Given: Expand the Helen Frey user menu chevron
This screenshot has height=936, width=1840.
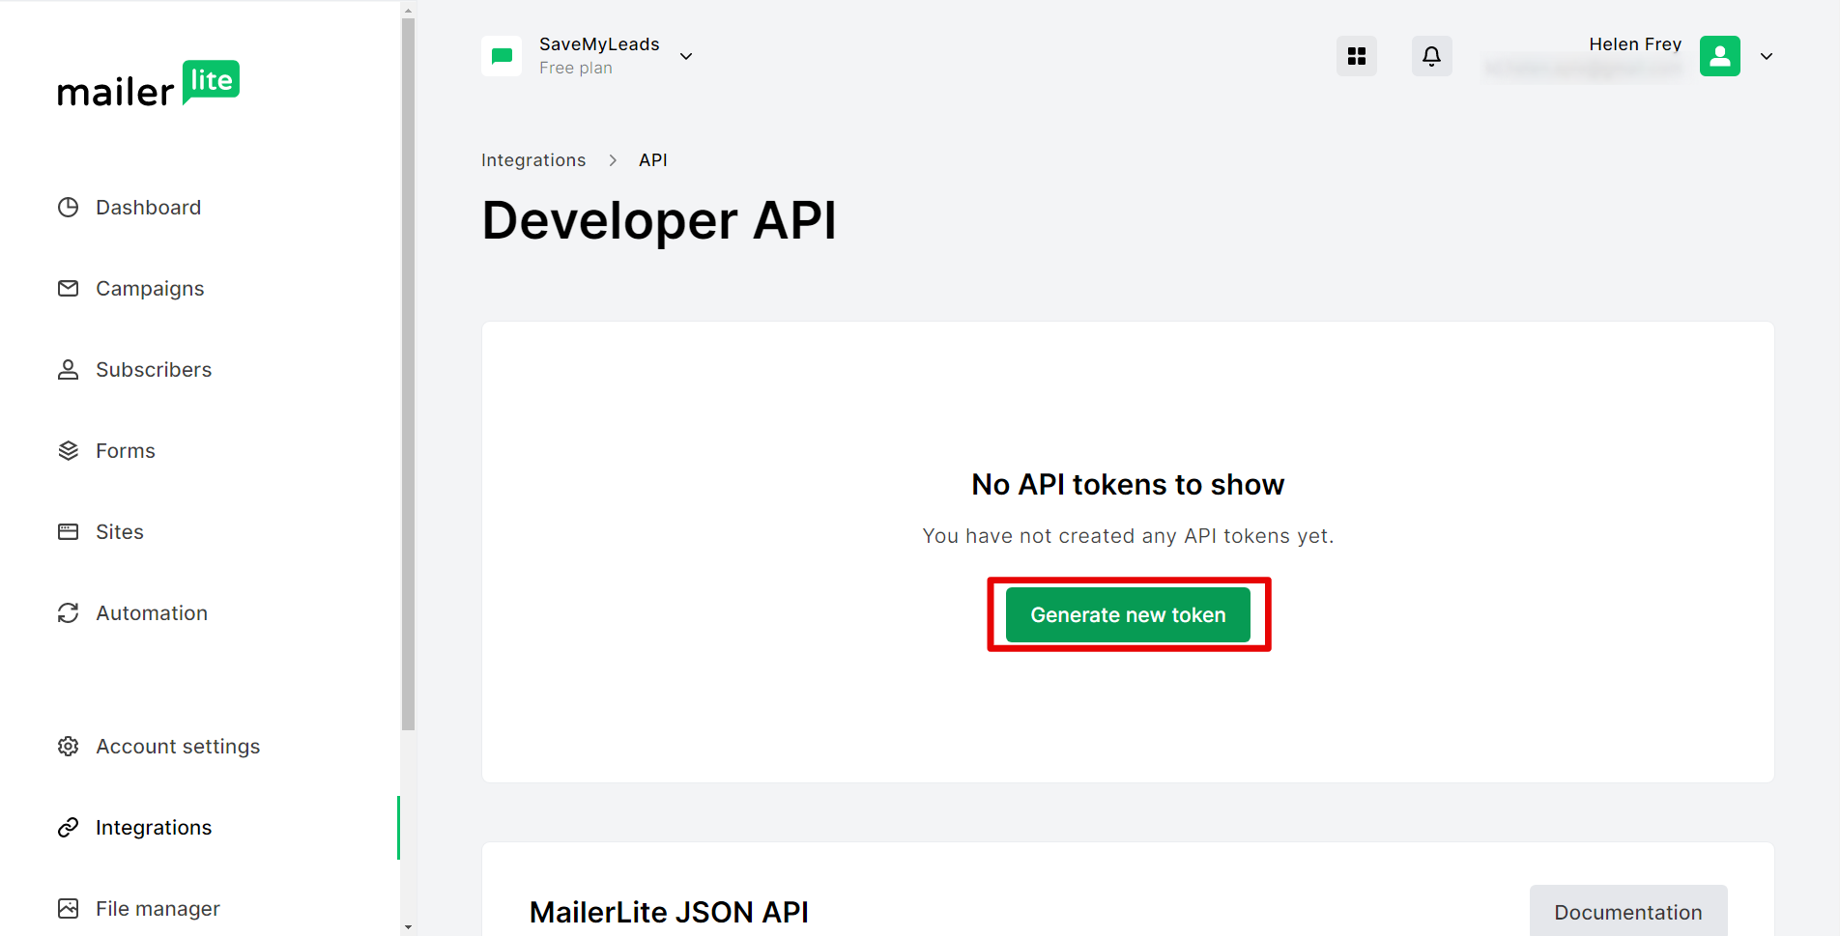Looking at the screenshot, I should 1767,56.
